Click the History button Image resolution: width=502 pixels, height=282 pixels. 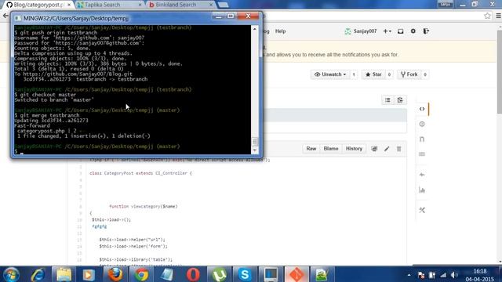click(354, 149)
